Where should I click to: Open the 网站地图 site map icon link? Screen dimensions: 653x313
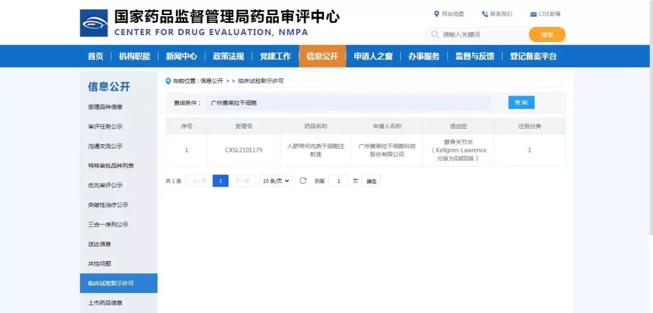437,14
